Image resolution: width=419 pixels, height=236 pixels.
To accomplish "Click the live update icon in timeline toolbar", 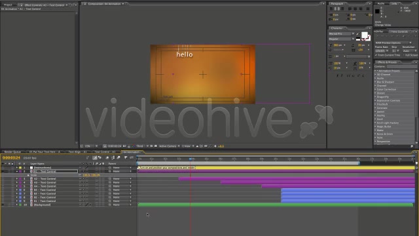I will click(x=94, y=157).
